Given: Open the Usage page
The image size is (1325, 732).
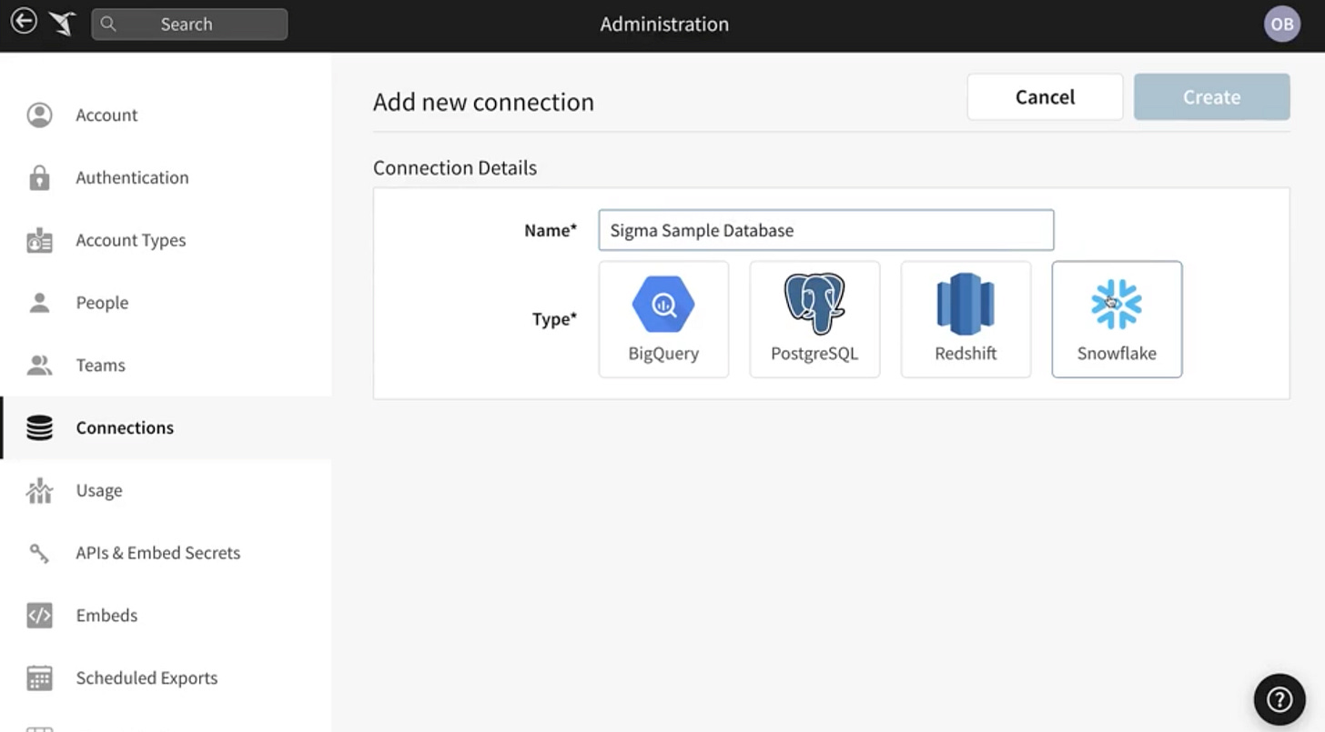Looking at the screenshot, I should 166,490.
